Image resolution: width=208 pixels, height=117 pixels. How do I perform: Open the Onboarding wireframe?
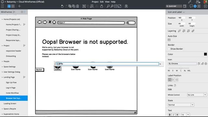(x=11, y=56)
